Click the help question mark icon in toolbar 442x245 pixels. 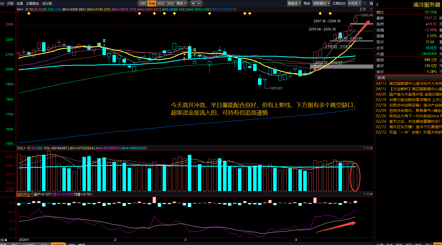tap(365, 4)
